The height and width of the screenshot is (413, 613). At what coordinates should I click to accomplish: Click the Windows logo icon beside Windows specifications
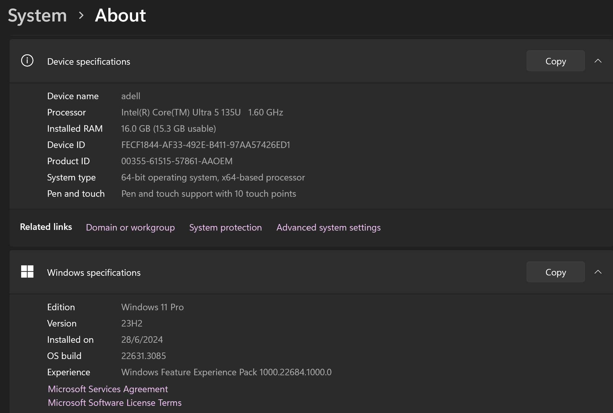(27, 272)
